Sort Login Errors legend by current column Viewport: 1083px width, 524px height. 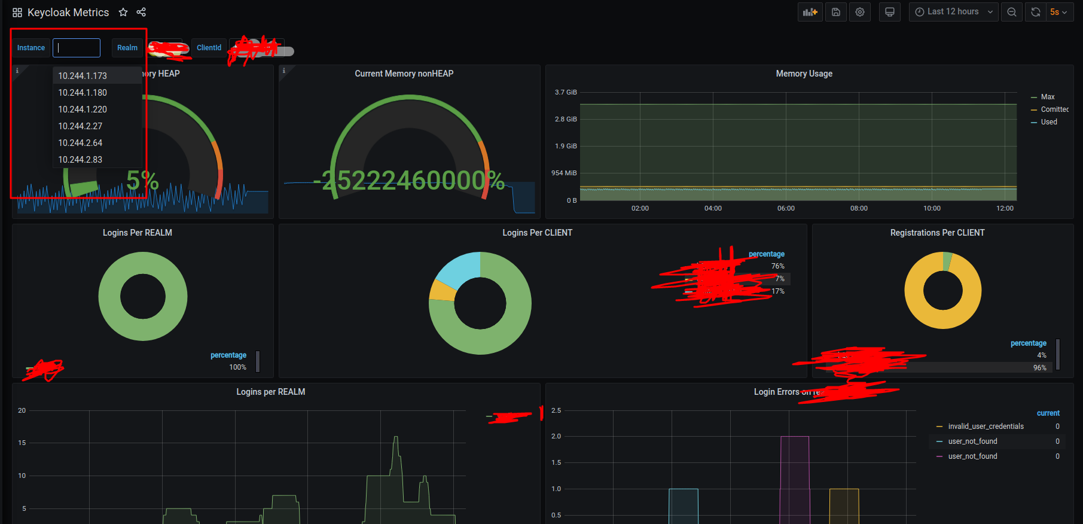coord(1048,413)
